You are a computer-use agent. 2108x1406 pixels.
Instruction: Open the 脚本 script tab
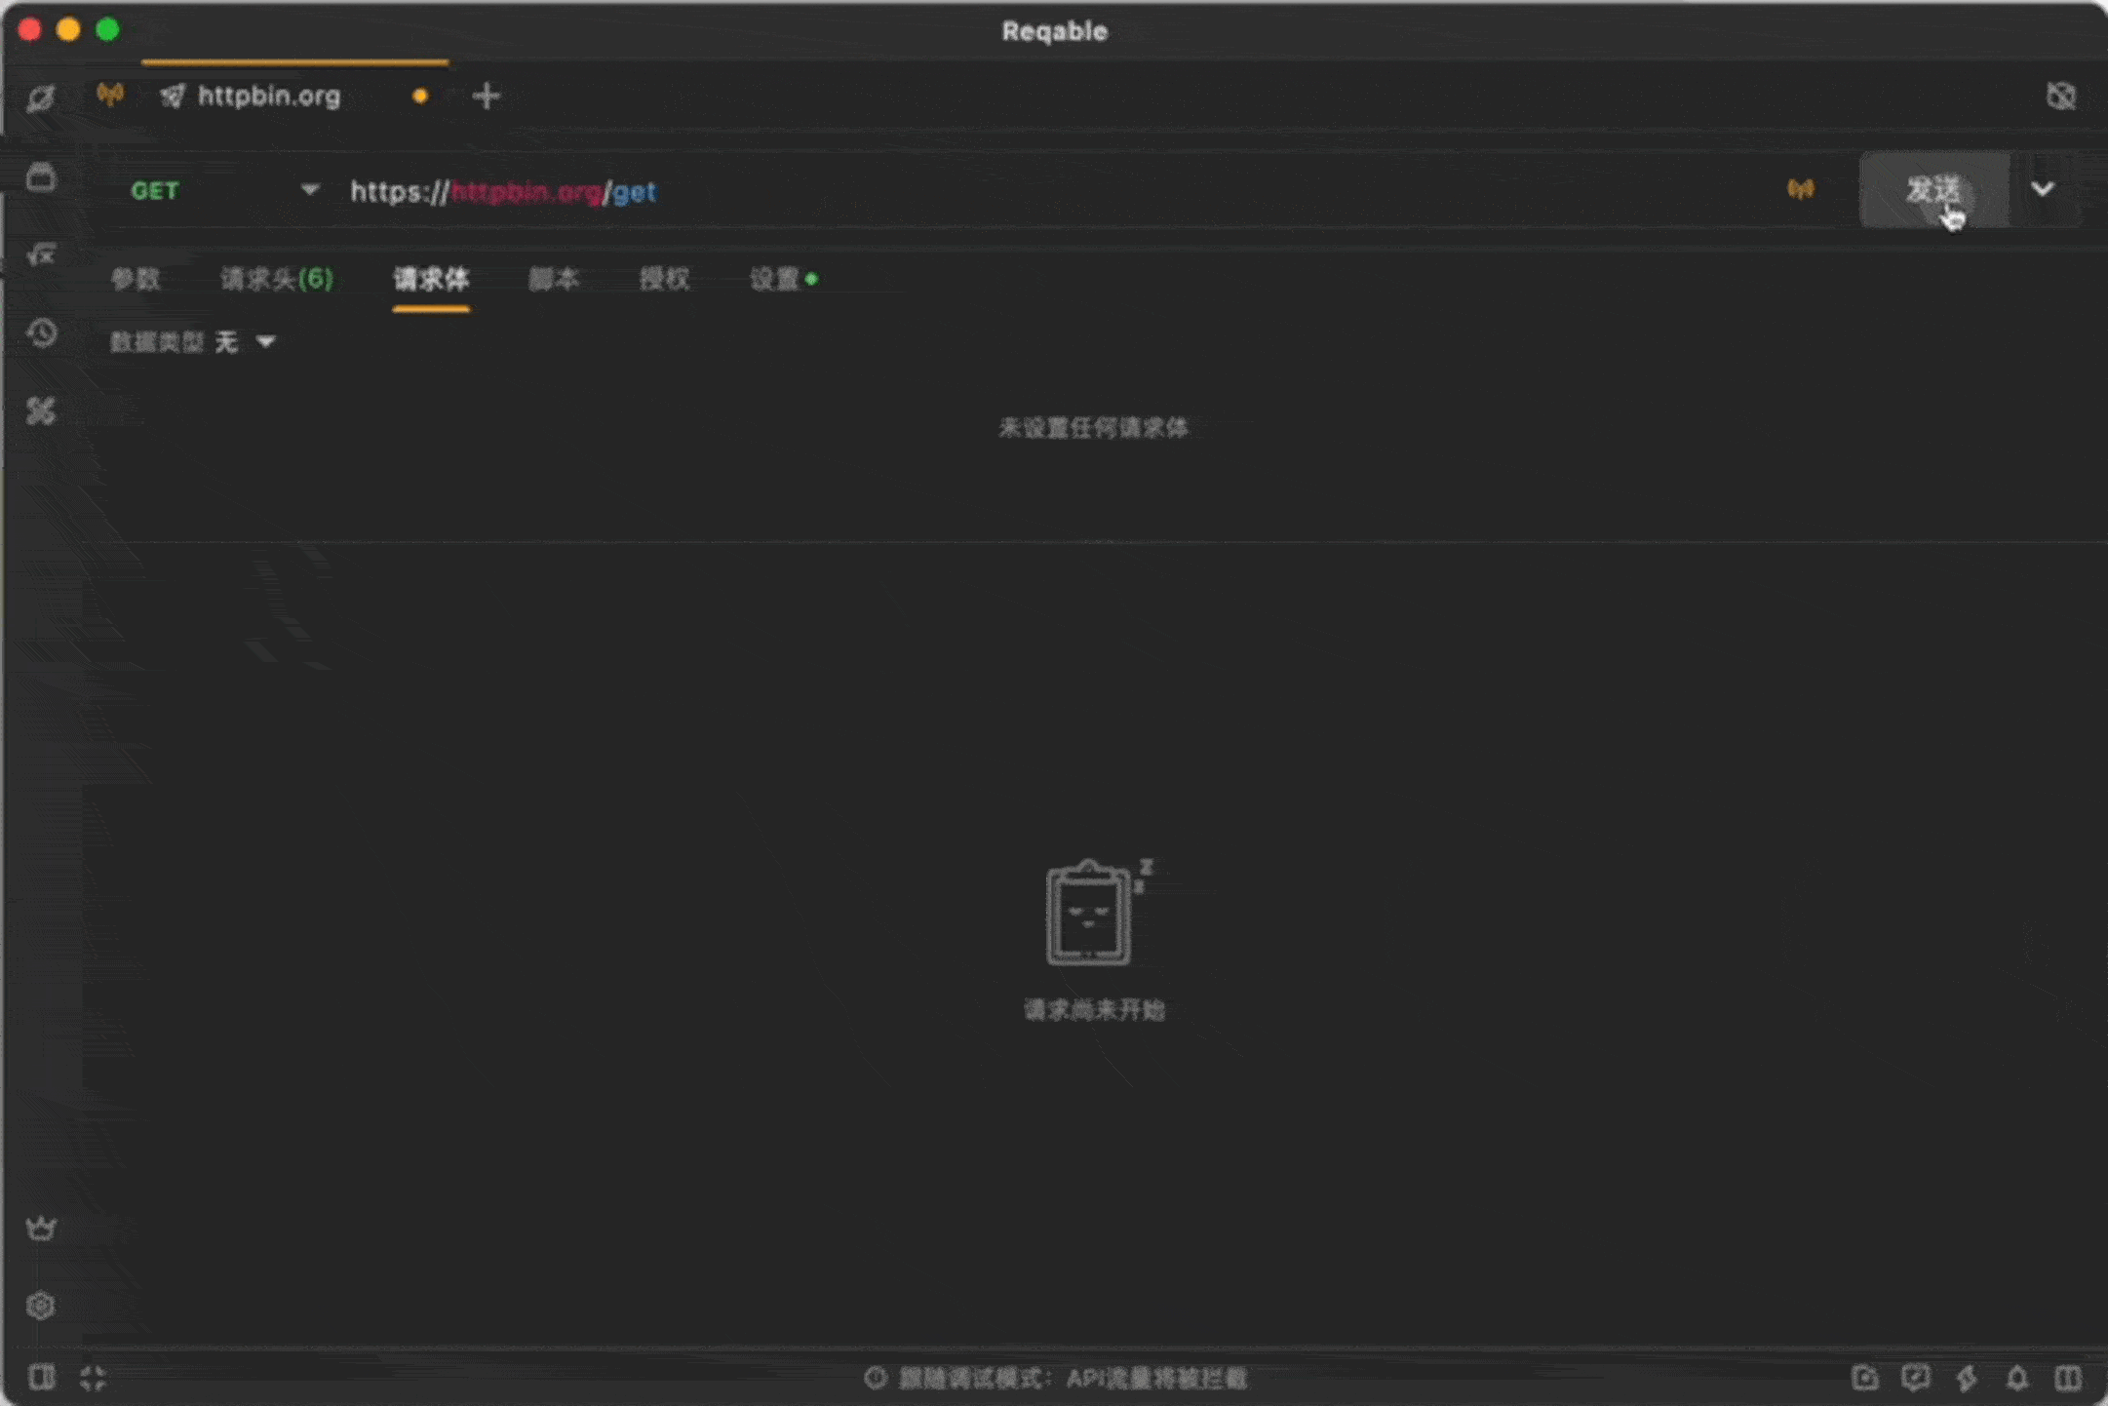555,280
